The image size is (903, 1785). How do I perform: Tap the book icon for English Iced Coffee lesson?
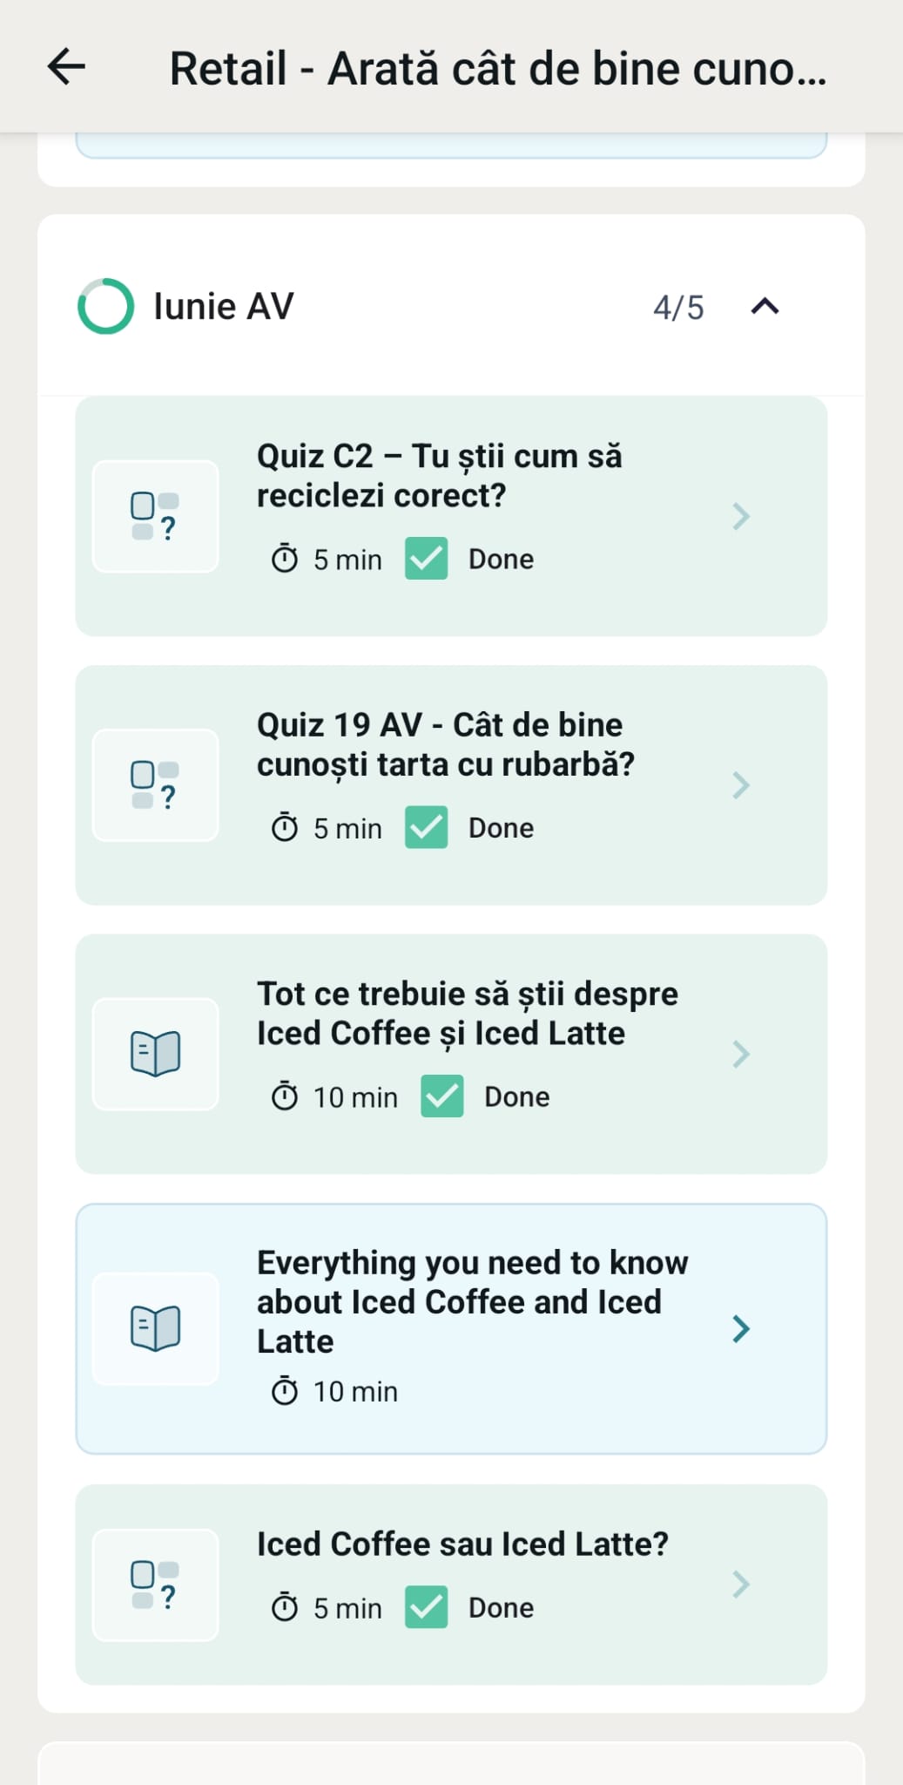coord(155,1327)
